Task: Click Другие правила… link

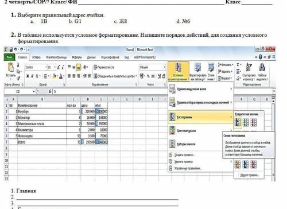Action: click(250, 175)
